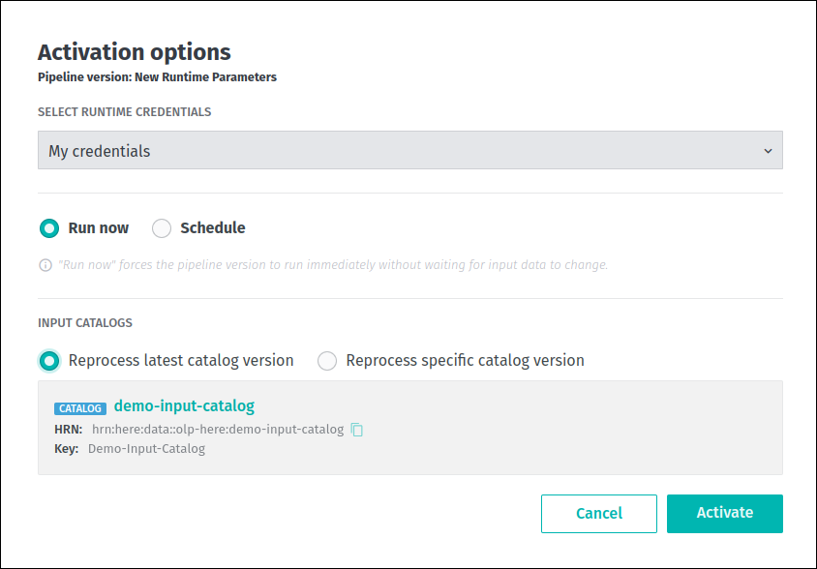Click the Run now explanation hint text
Image resolution: width=817 pixels, height=569 pixels.
coord(333,265)
